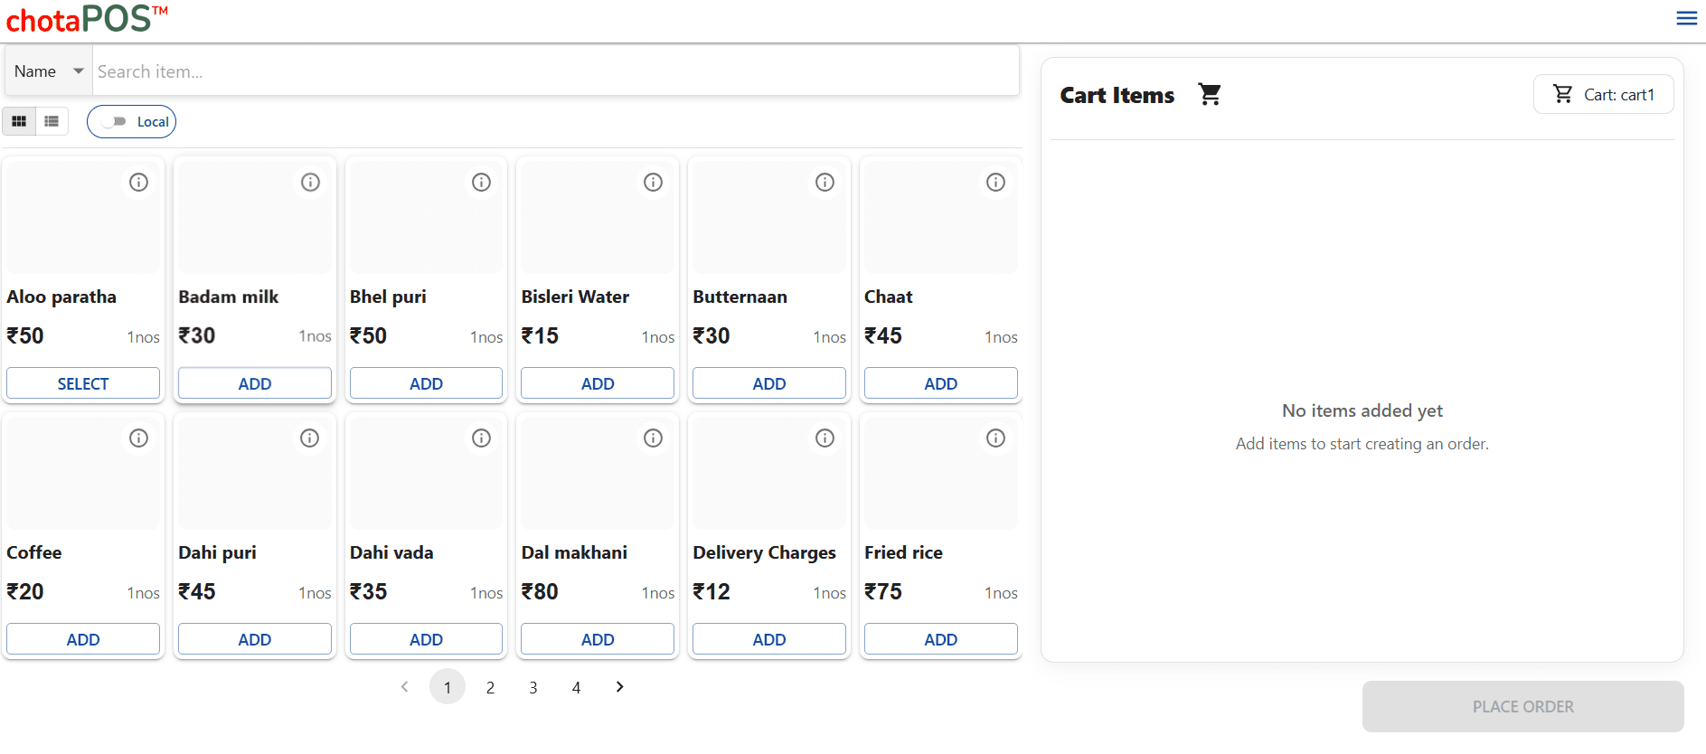Add Delivery Charges to cart

[769, 639]
